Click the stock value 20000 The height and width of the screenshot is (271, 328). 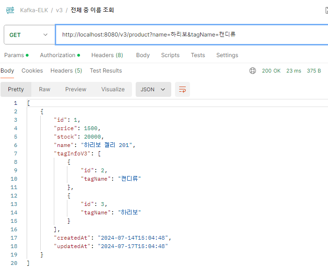tap(92, 137)
